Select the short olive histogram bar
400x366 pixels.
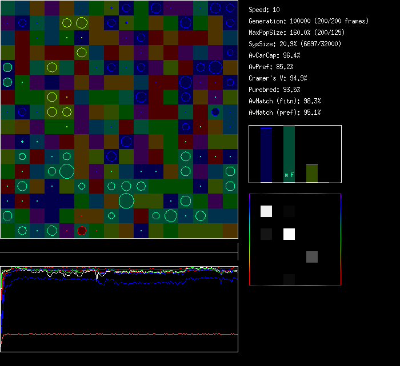tap(311, 173)
